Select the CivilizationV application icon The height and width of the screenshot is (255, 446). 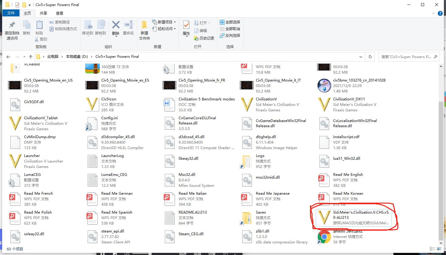[247, 104]
